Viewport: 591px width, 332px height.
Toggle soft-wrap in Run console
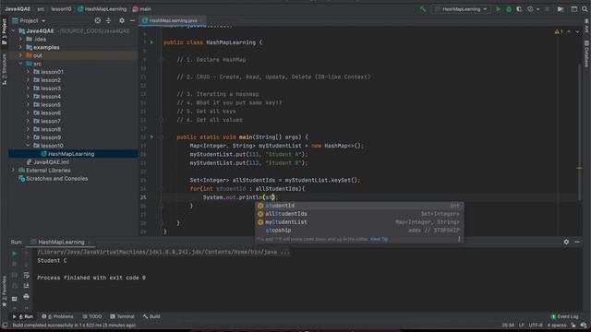pos(26,276)
